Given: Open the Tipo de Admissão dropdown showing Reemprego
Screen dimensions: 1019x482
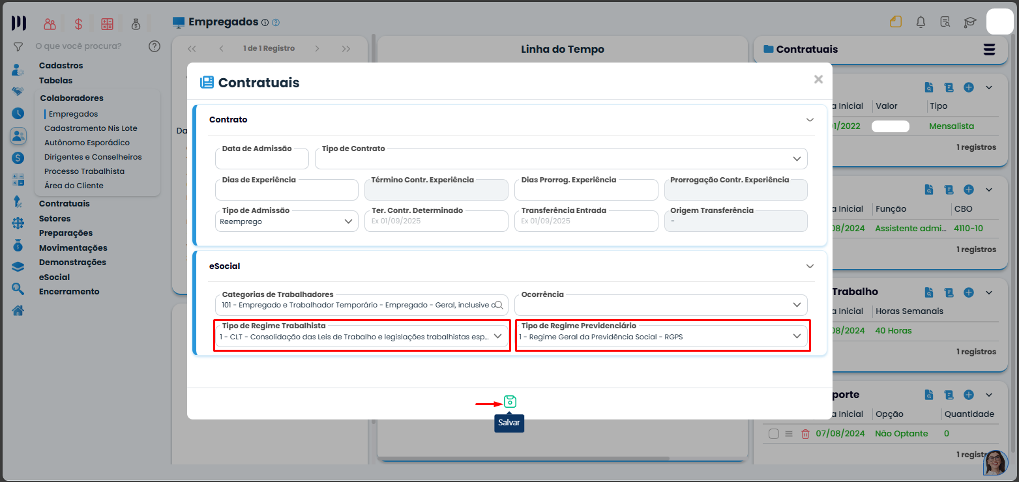Looking at the screenshot, I should click(x=287, y=221).
